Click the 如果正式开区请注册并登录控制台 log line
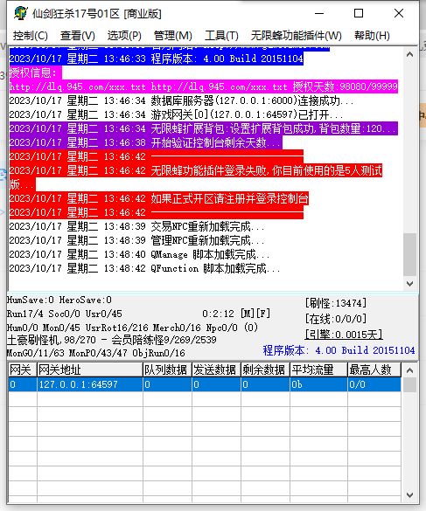The height and width of the screenshot is (511, 426). point(158,199)
